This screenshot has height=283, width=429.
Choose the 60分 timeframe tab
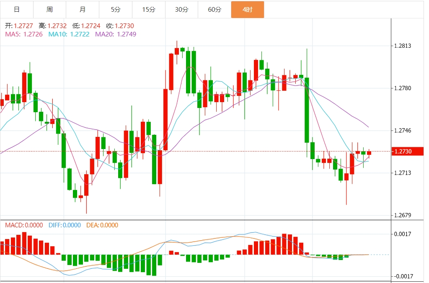click(x=214, y=10)
